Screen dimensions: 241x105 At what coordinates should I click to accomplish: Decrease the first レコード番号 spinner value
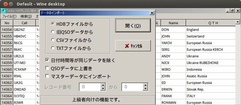pos(103,89)
